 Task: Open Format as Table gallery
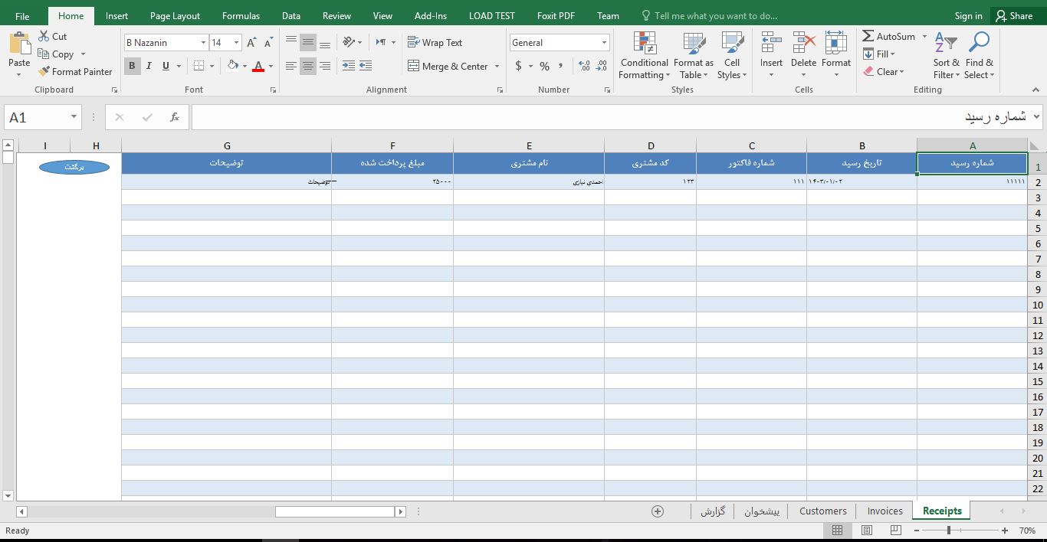[693, 55]
